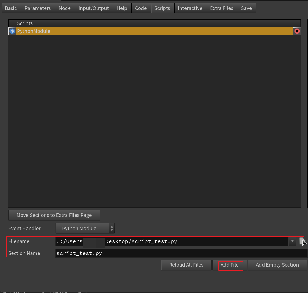Switch to the Parameters tab
Viewport: 308px width, 293px height.
click(38, 8)
